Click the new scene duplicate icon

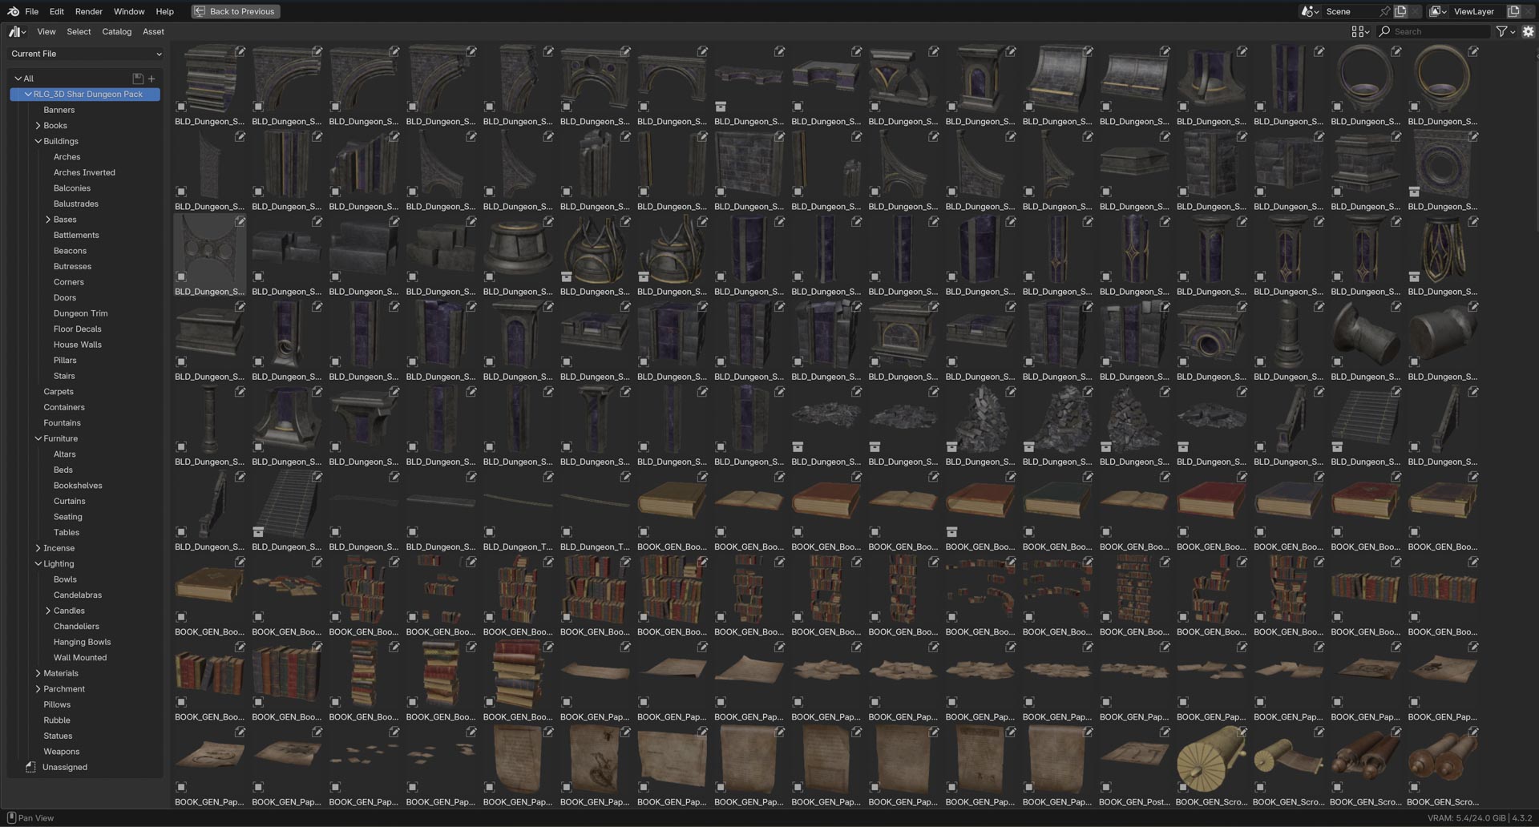(x=1400, y=11)
